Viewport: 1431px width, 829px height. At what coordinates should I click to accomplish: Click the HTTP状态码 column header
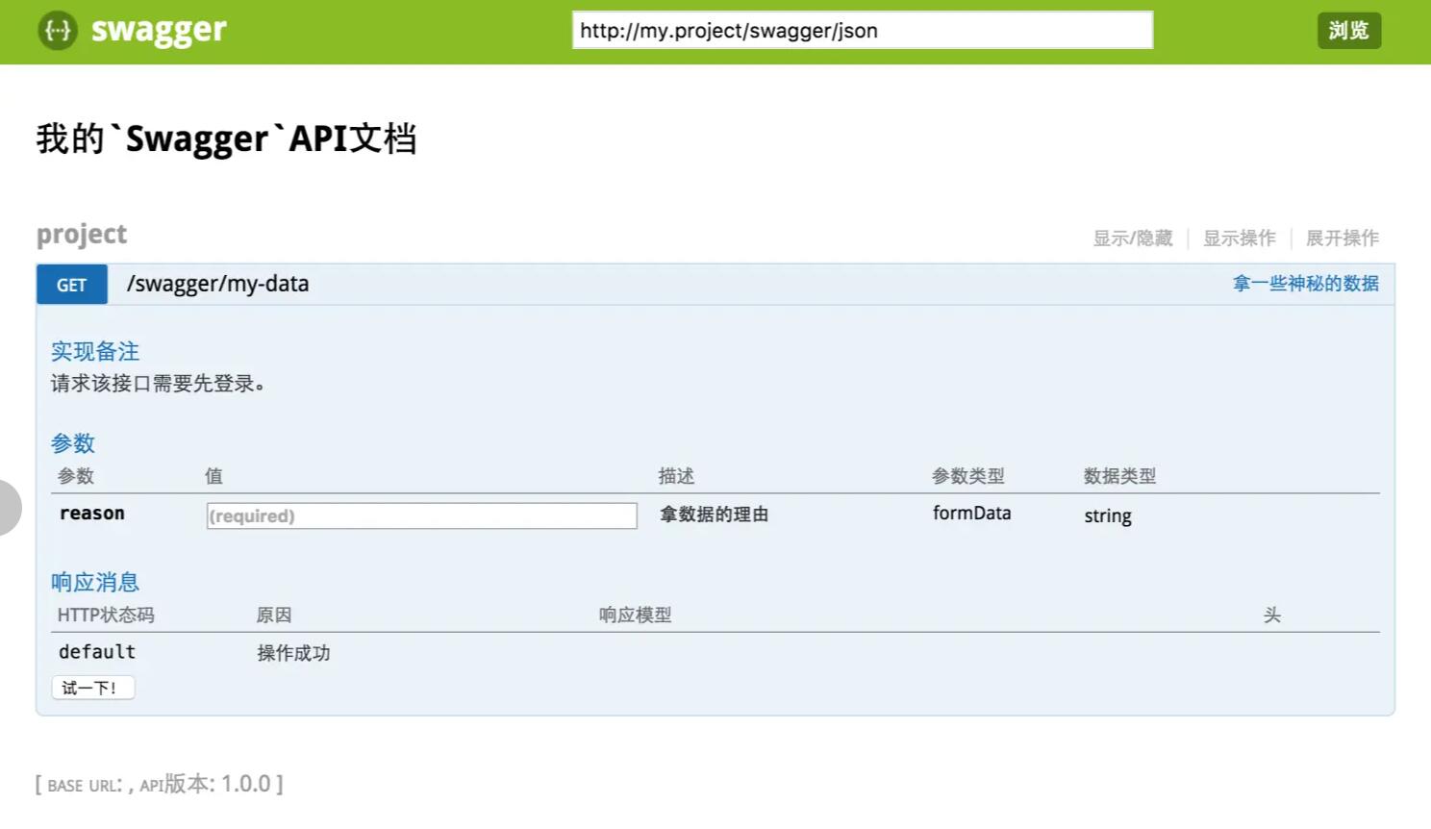point(106,615)
